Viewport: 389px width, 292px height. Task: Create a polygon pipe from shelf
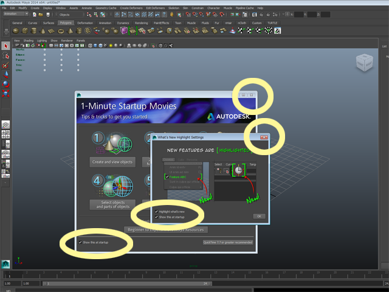pyautogui.click(x=79, y=31)
